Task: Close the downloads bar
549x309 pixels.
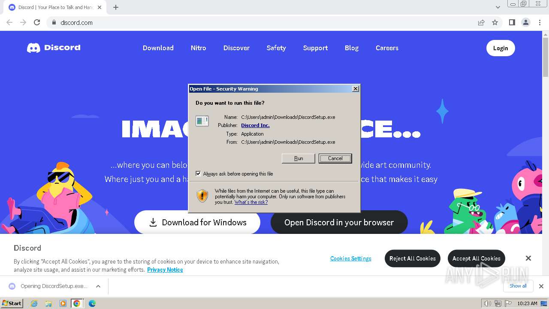Action: [x=541, y=286]
